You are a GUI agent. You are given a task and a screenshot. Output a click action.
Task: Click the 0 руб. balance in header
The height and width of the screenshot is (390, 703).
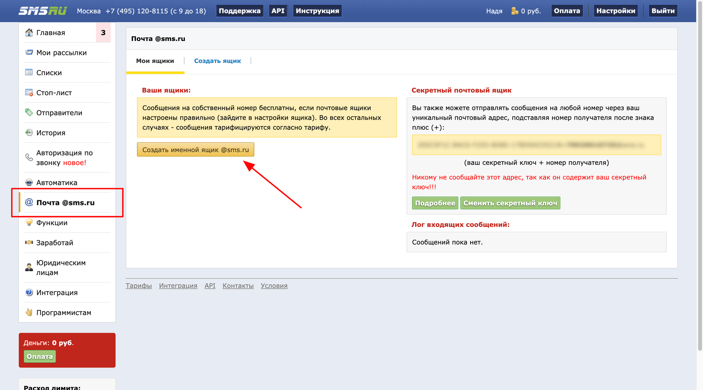(531, 11)
